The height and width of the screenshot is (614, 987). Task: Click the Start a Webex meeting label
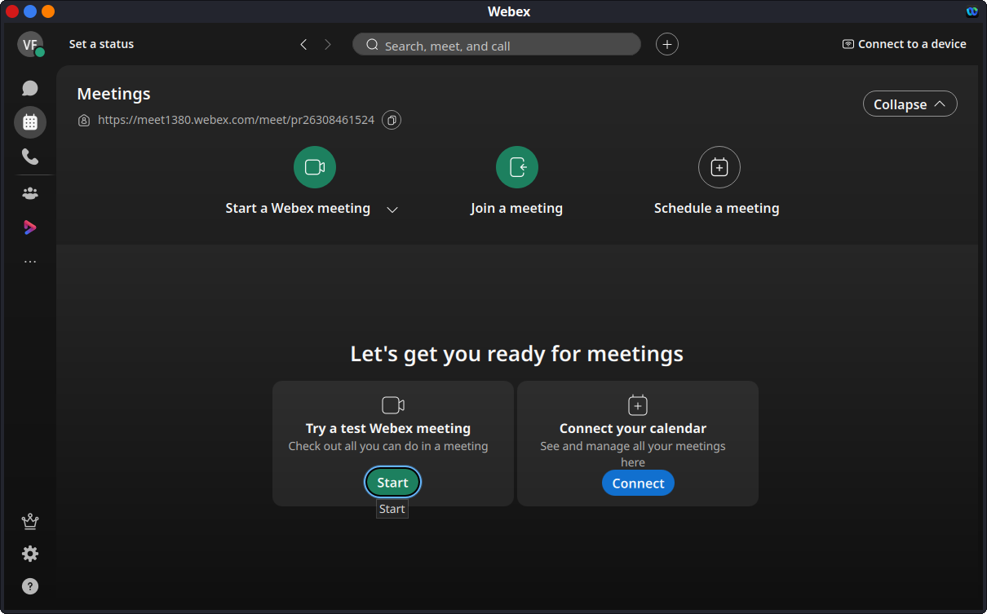298,209
